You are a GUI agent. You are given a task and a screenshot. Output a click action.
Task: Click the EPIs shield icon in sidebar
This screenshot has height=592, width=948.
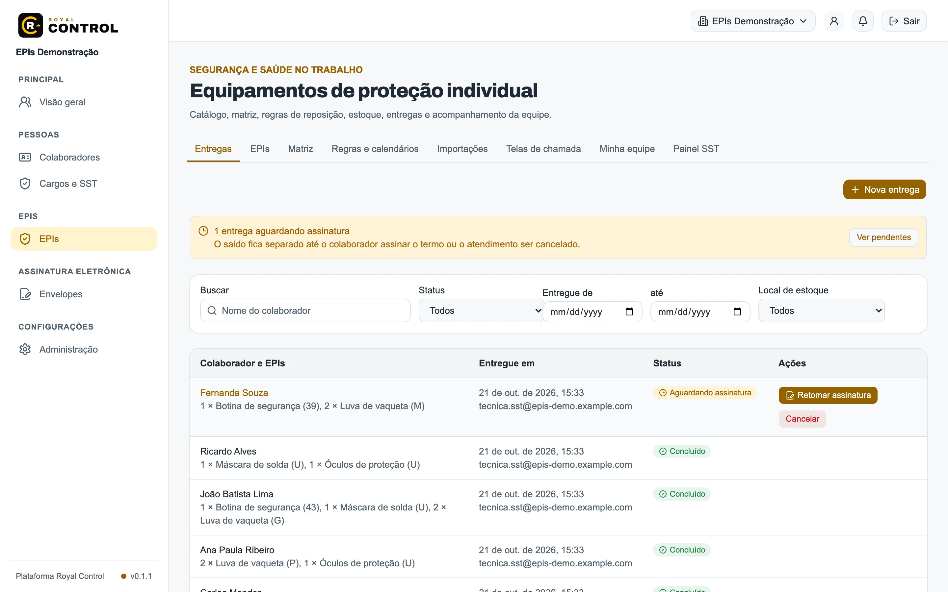[25, 239]
